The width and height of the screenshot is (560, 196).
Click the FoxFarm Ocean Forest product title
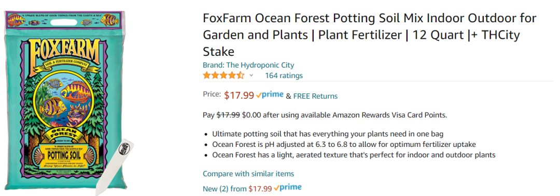point(370,35)
